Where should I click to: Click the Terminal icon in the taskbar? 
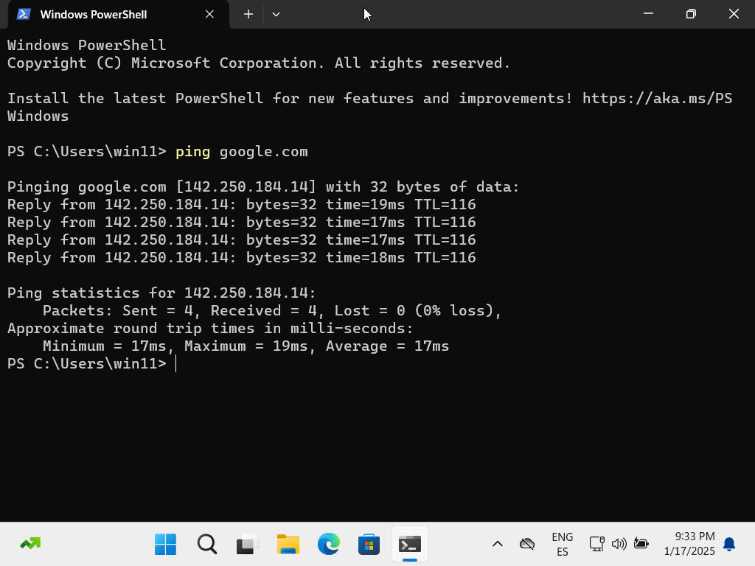click(x=410, y=545)
